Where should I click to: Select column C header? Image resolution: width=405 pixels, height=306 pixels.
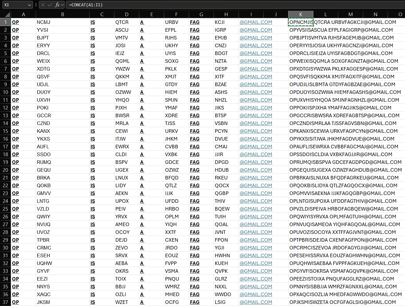coord(102,14)
